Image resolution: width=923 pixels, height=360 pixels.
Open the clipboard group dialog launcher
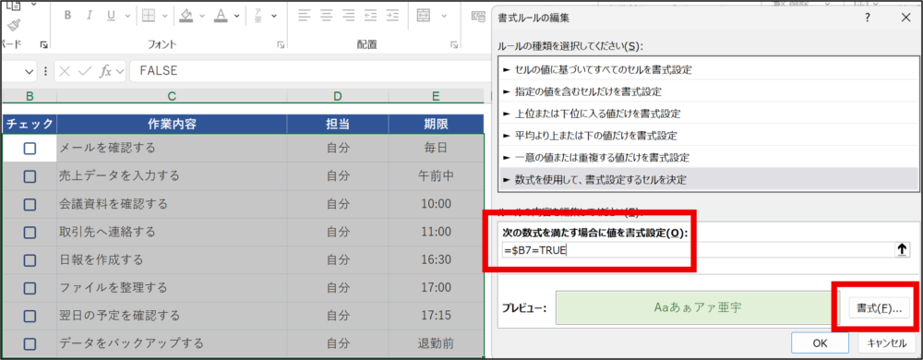(43, 44)
